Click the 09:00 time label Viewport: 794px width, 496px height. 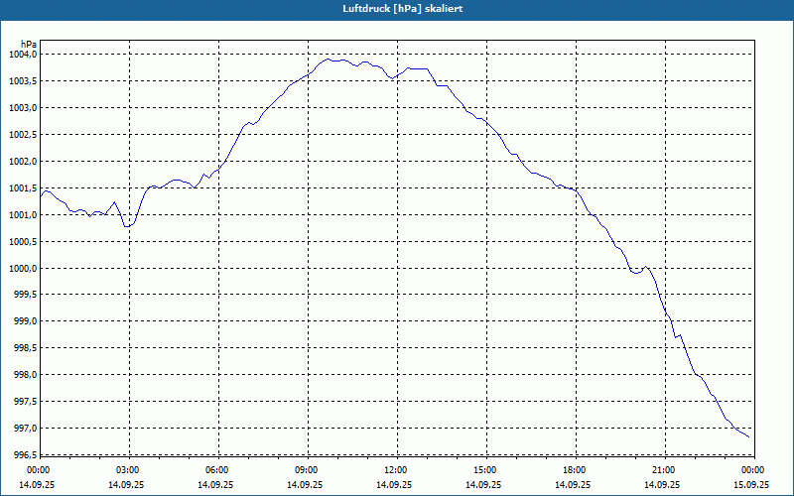307,470
